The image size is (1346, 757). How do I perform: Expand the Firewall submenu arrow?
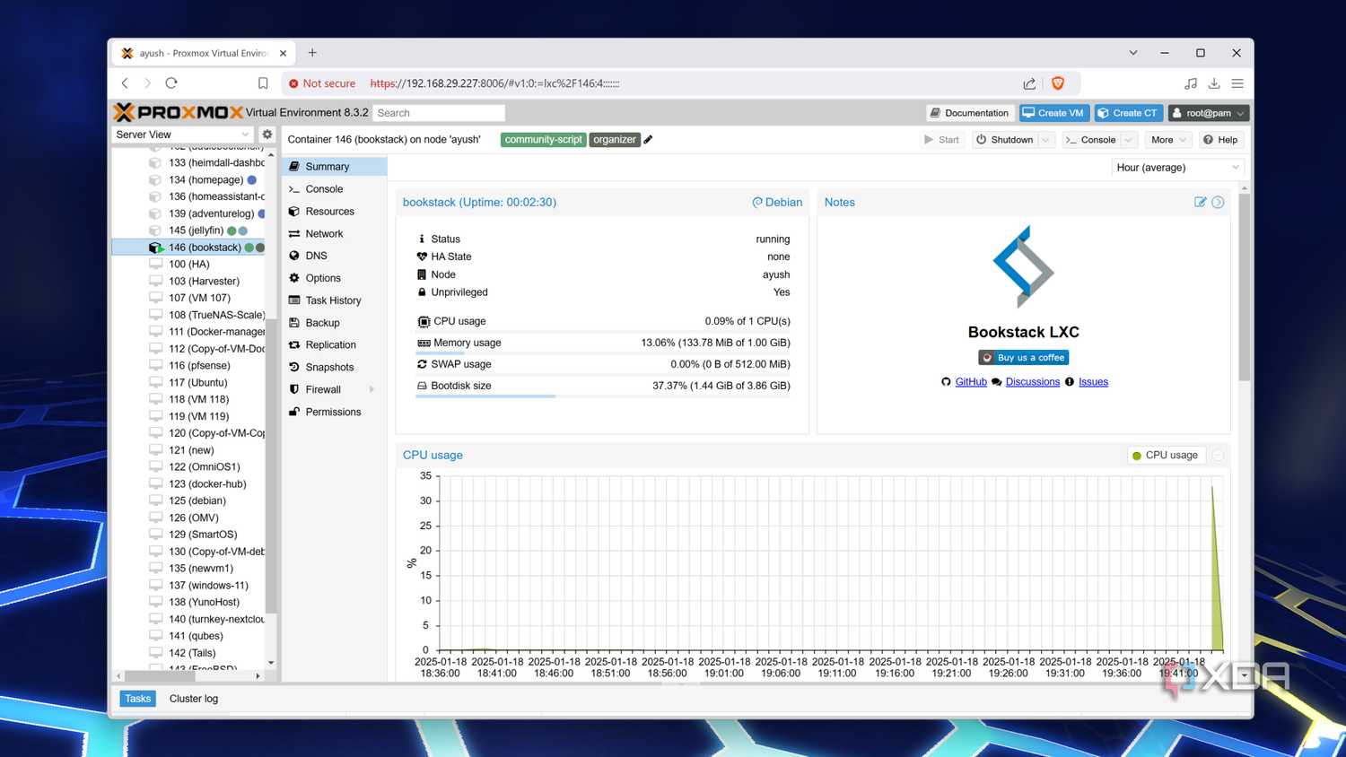tap(371, 389)
